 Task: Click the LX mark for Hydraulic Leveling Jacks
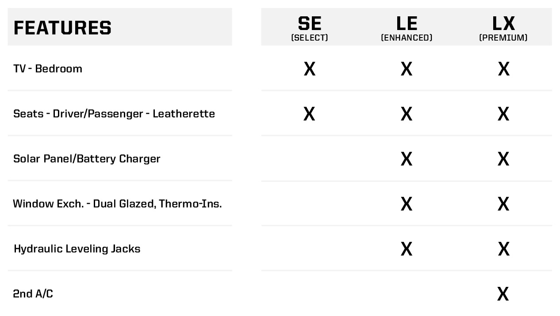[x=503, y=249]
